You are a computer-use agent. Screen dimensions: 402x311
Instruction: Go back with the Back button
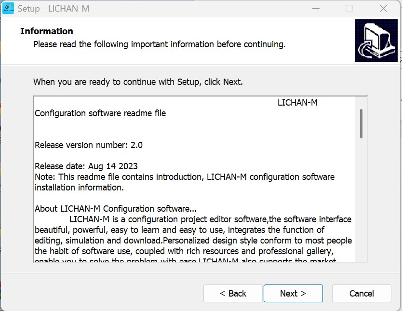pyautogui.click(x=233, y=293)
